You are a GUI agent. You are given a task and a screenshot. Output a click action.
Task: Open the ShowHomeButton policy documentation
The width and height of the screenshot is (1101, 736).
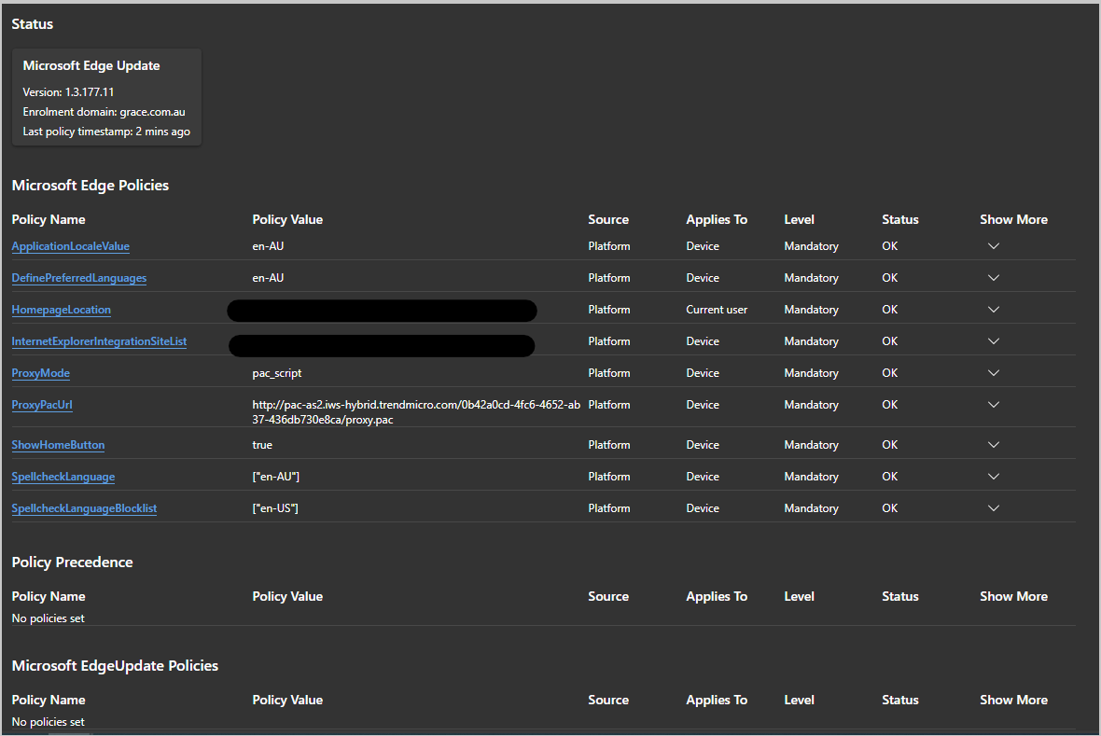[x=58, y=444]
